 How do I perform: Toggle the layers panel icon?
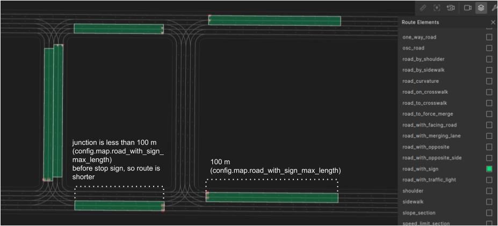(x=481, y=8)
